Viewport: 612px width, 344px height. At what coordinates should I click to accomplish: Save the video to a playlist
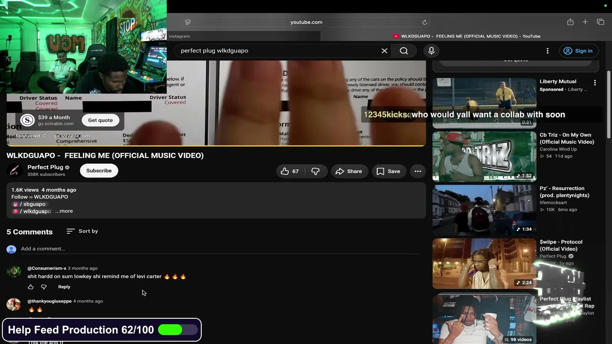pyautogui.click(x=388, y=171)
